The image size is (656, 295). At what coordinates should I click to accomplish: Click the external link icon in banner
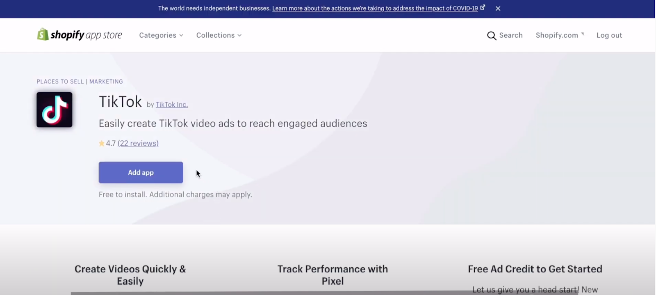point(483,7)
